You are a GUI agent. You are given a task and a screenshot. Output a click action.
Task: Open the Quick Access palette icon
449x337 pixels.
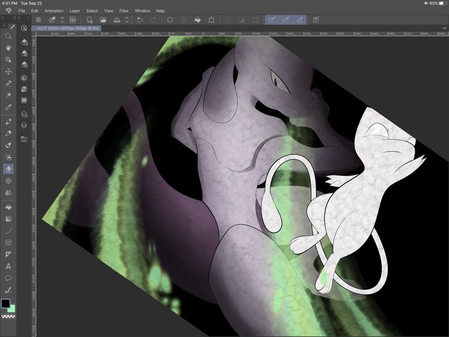24,28
